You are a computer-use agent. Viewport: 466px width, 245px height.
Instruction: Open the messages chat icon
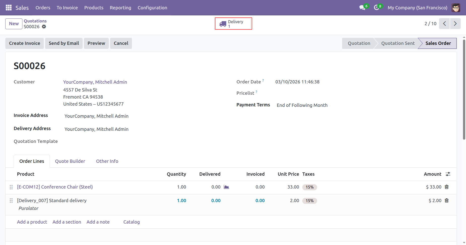[362, 8]
